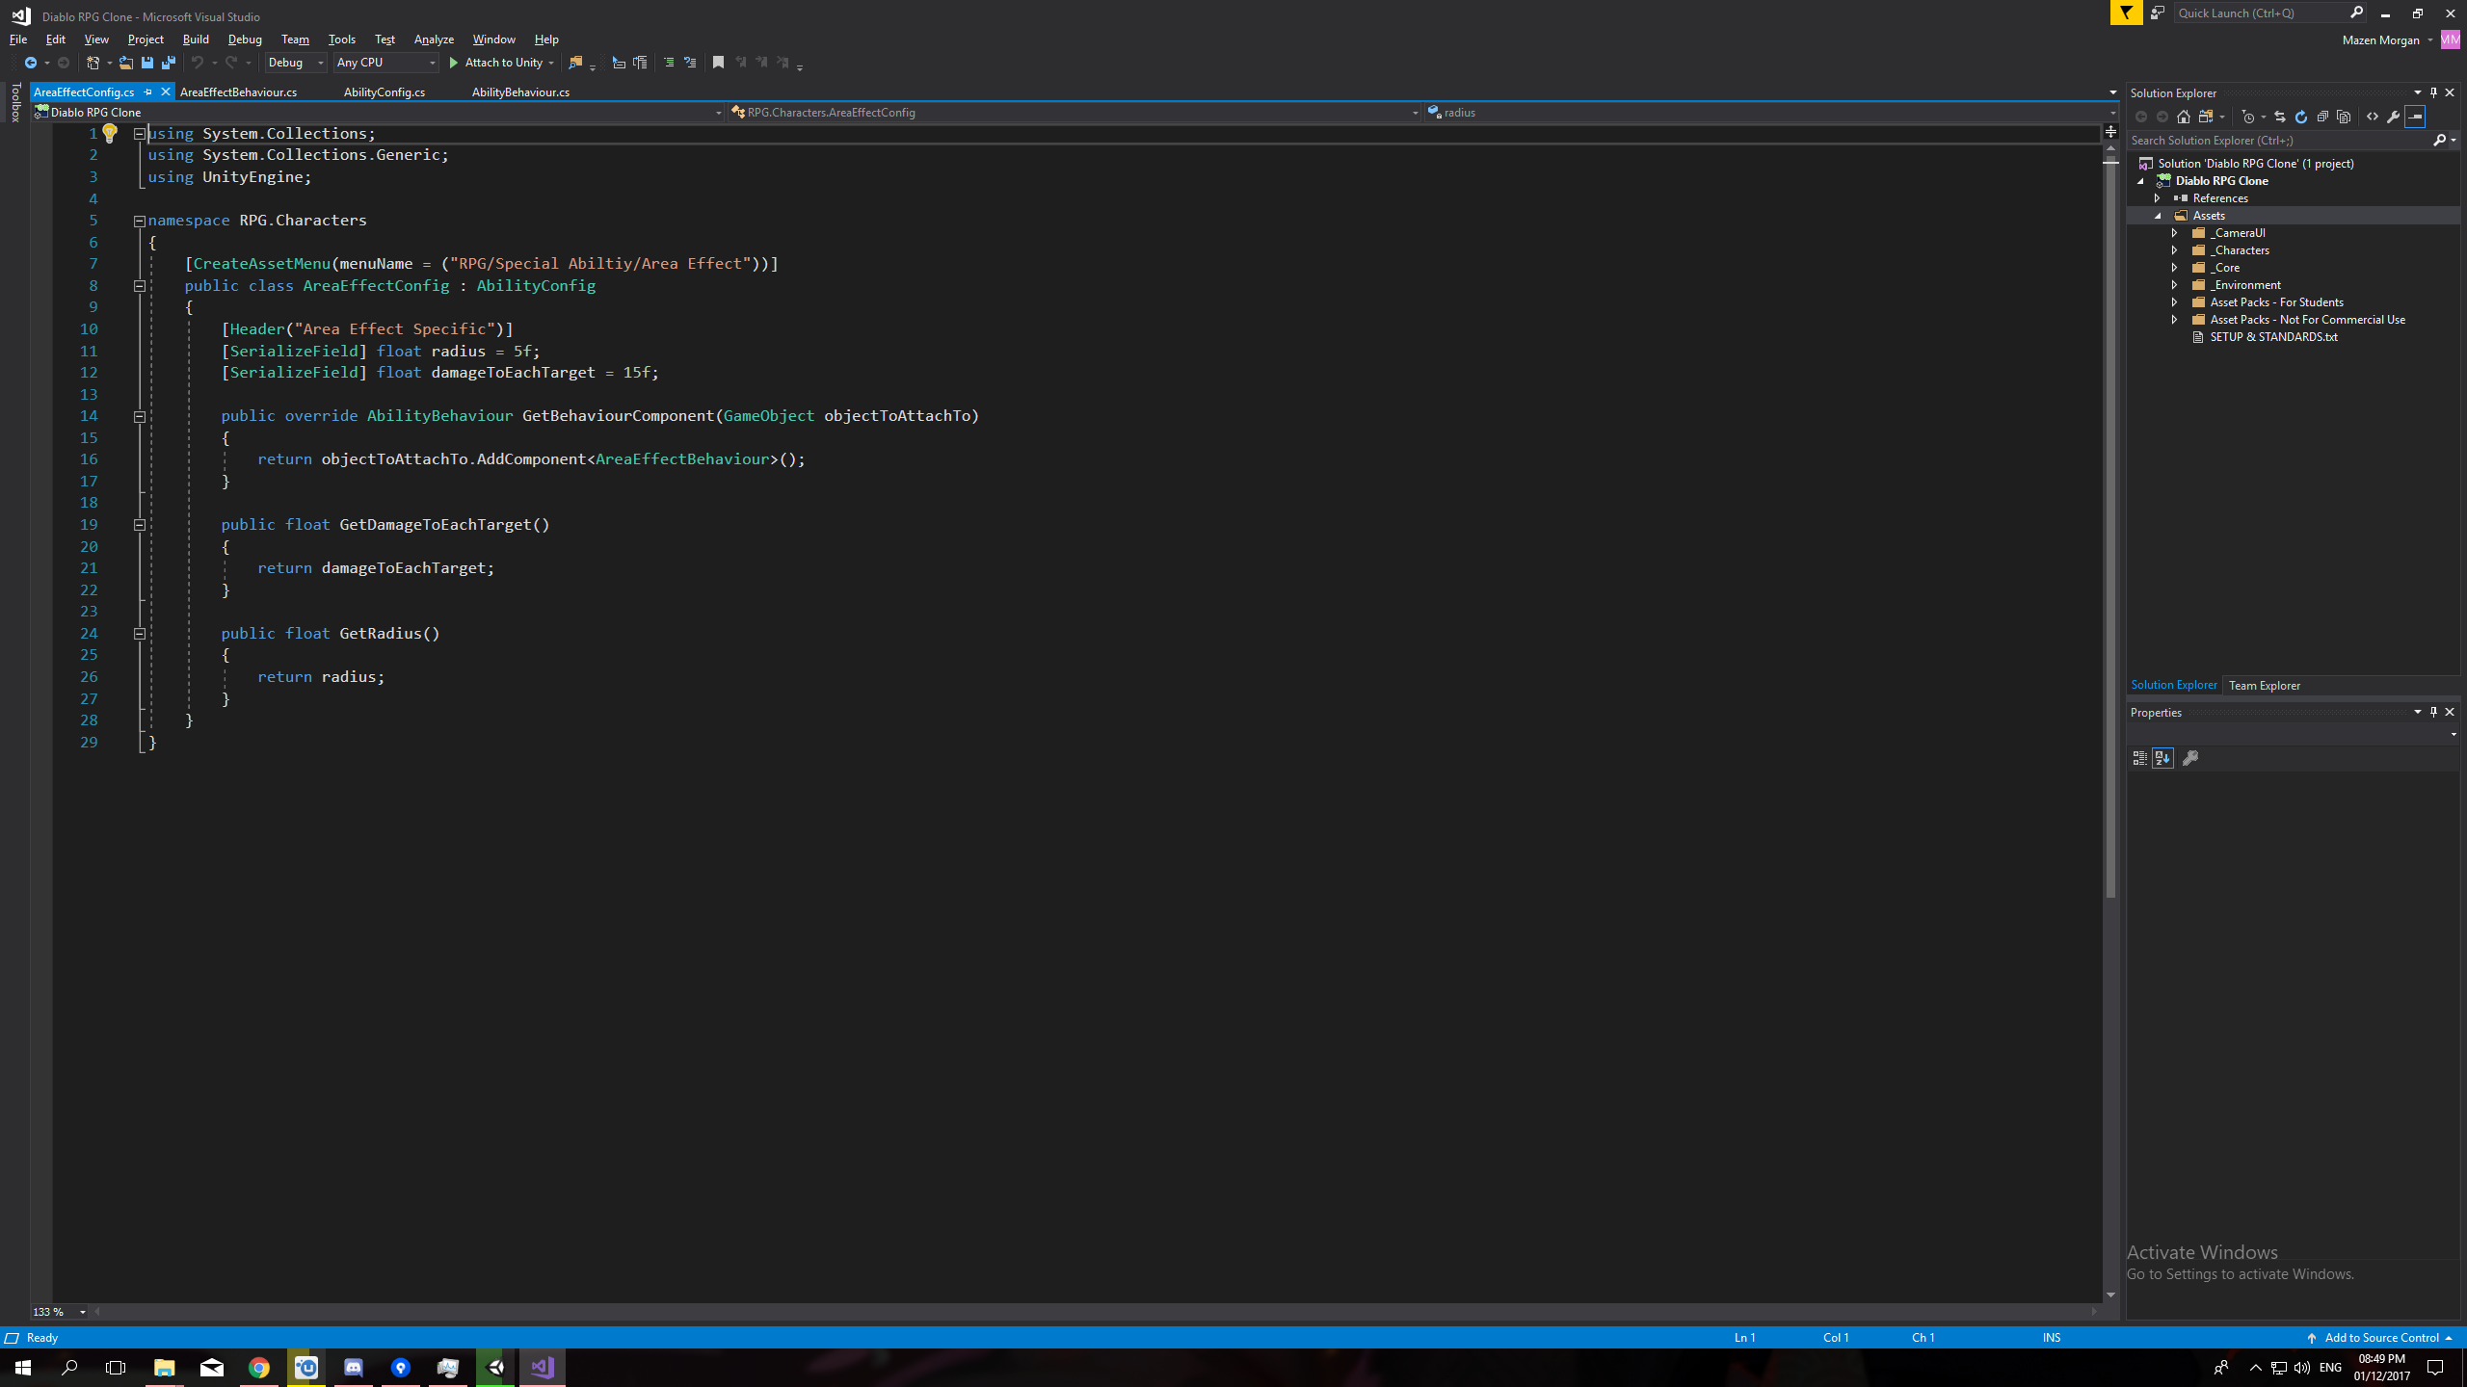Toggle alphabetical sort in Properties panel
Viewport: 2467px width, 1387px height.
pyautogui.click(x=2162, y=758)
